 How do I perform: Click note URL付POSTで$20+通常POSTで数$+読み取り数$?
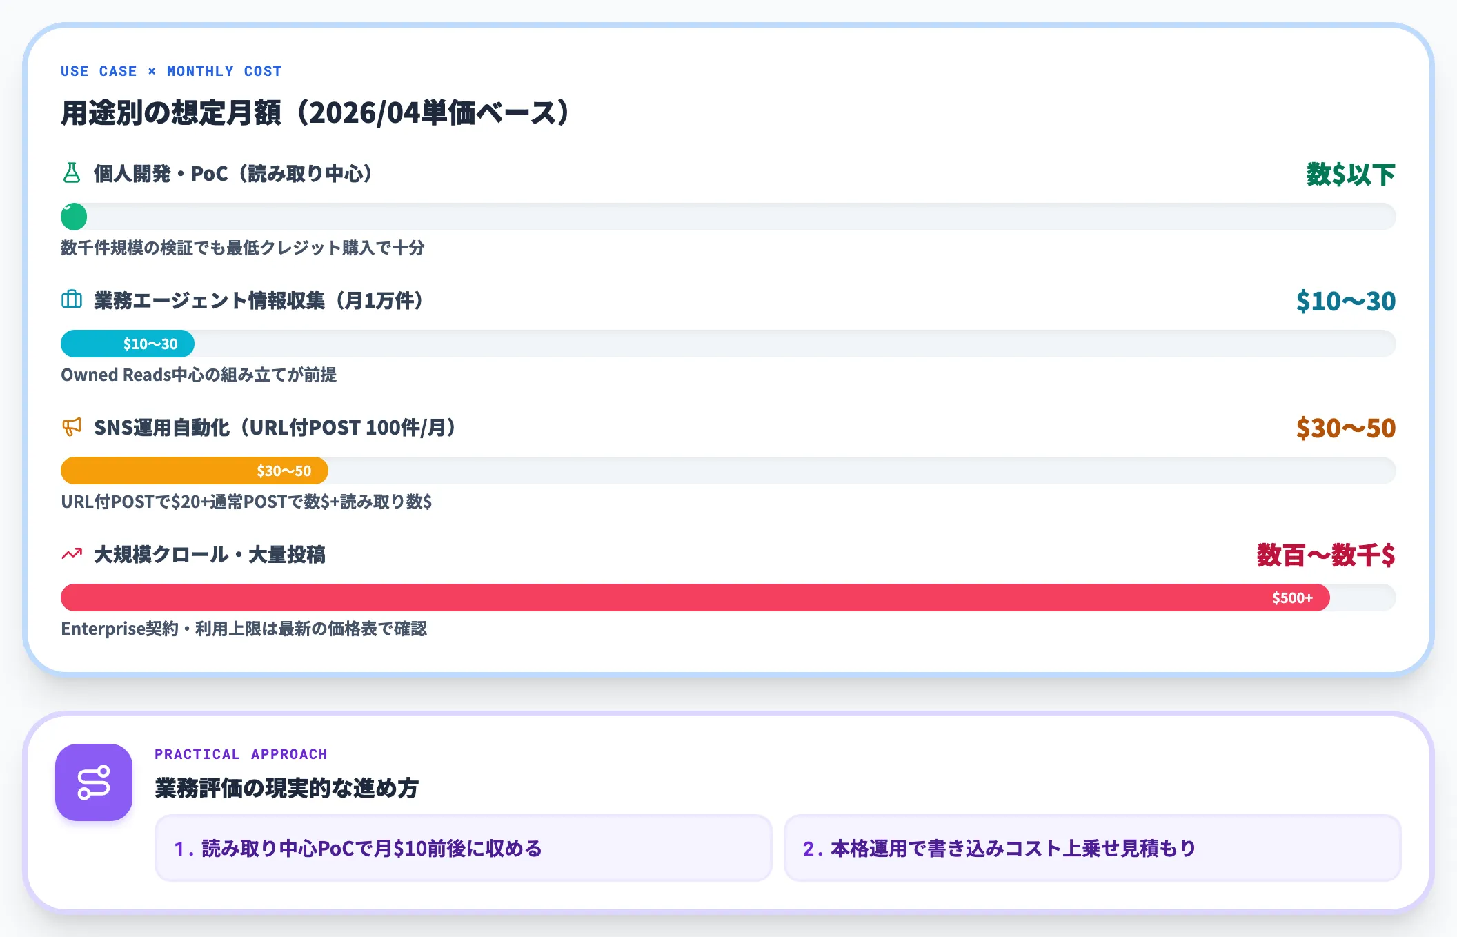point(246,502)
